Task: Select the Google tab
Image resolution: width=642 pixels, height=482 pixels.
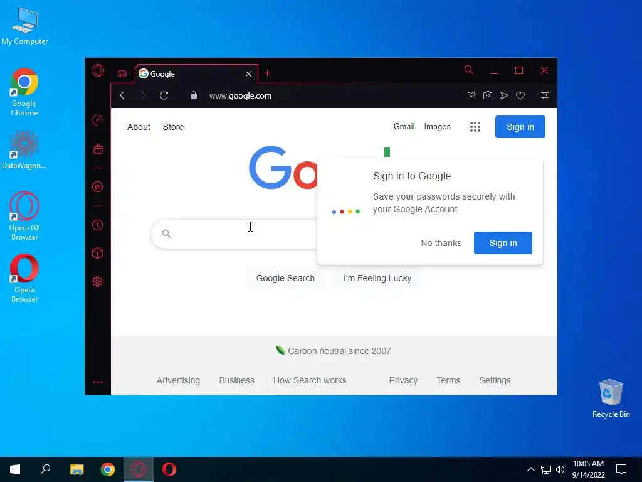Action: coord(196,74)
